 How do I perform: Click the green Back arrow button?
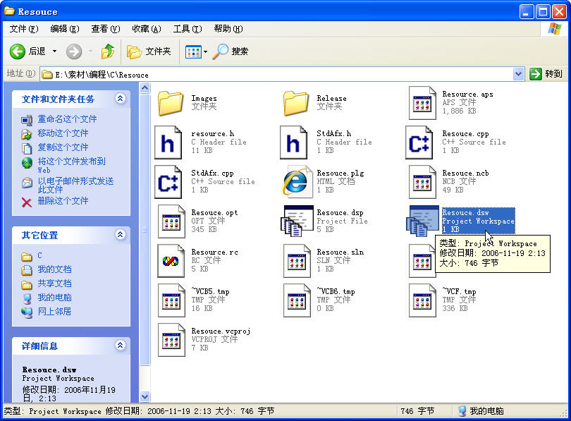tap(18, 51)
